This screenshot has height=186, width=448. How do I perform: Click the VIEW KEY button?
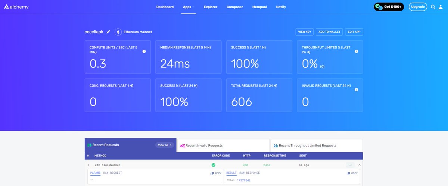[305, 32]
